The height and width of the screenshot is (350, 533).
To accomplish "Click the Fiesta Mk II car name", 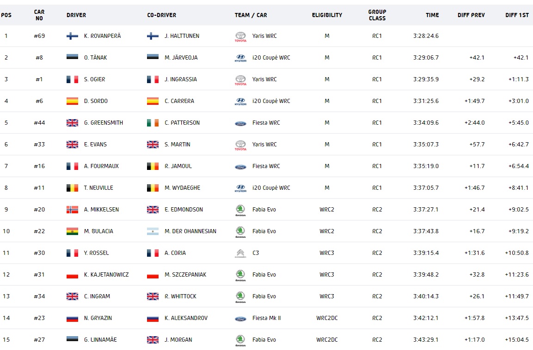I will pyautogui.click(x=267, y=318).
